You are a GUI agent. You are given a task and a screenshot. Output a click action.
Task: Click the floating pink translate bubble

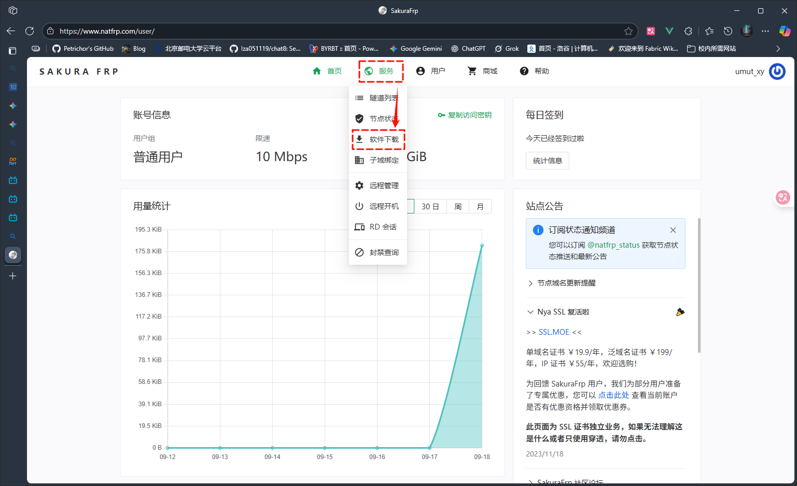(x=782, y=197)
